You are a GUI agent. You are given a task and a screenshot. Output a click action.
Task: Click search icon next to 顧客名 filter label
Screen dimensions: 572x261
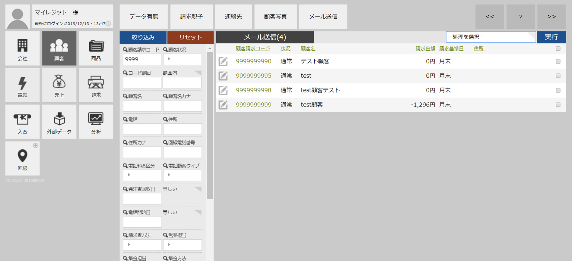click(x=125, y=96)
